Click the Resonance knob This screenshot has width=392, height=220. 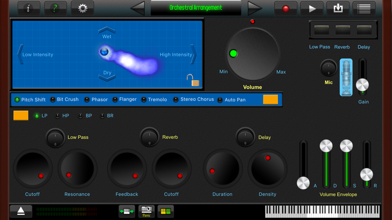(x=78, y=169)
